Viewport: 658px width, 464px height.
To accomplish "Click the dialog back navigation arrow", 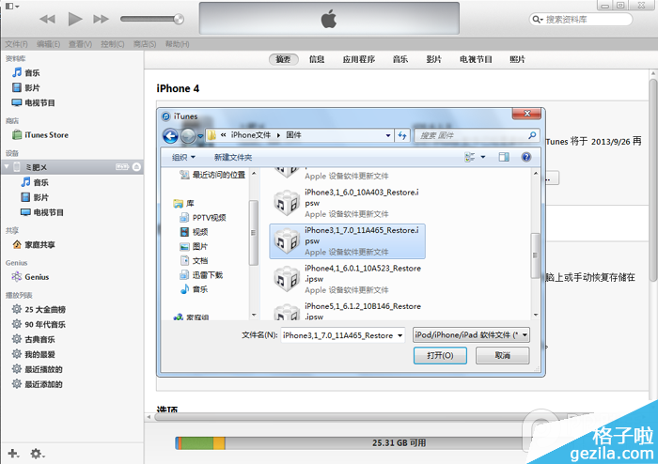I will (170, 135).
